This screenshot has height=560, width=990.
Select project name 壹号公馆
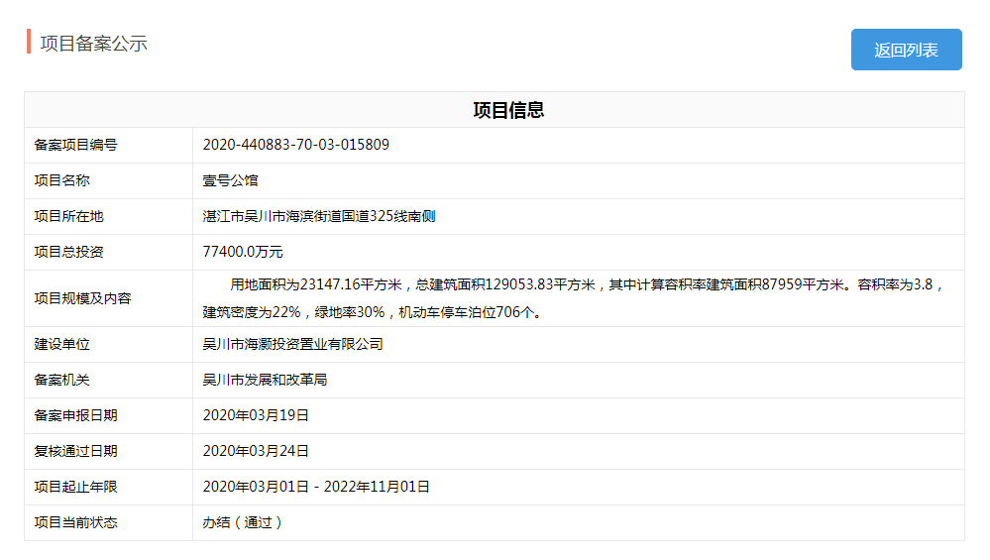[230, 180]
